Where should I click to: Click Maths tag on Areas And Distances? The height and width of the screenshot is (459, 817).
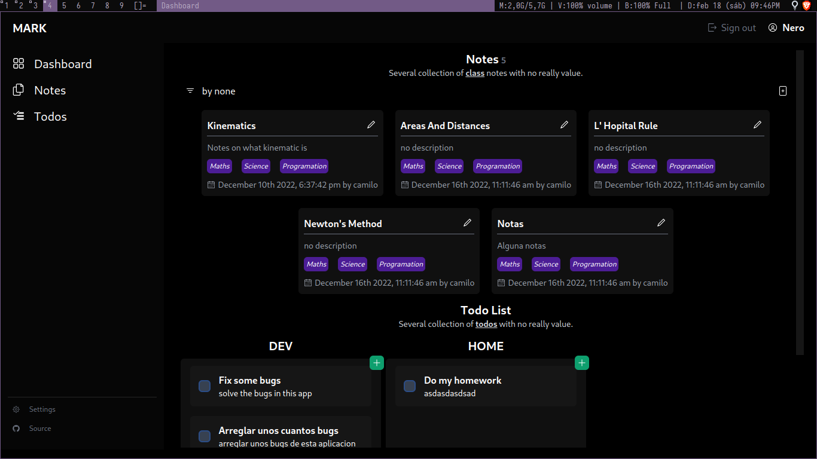click(x=413, y=166)
